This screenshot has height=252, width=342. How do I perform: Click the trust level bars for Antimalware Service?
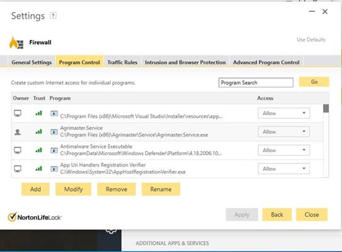[x=38, y=150]
